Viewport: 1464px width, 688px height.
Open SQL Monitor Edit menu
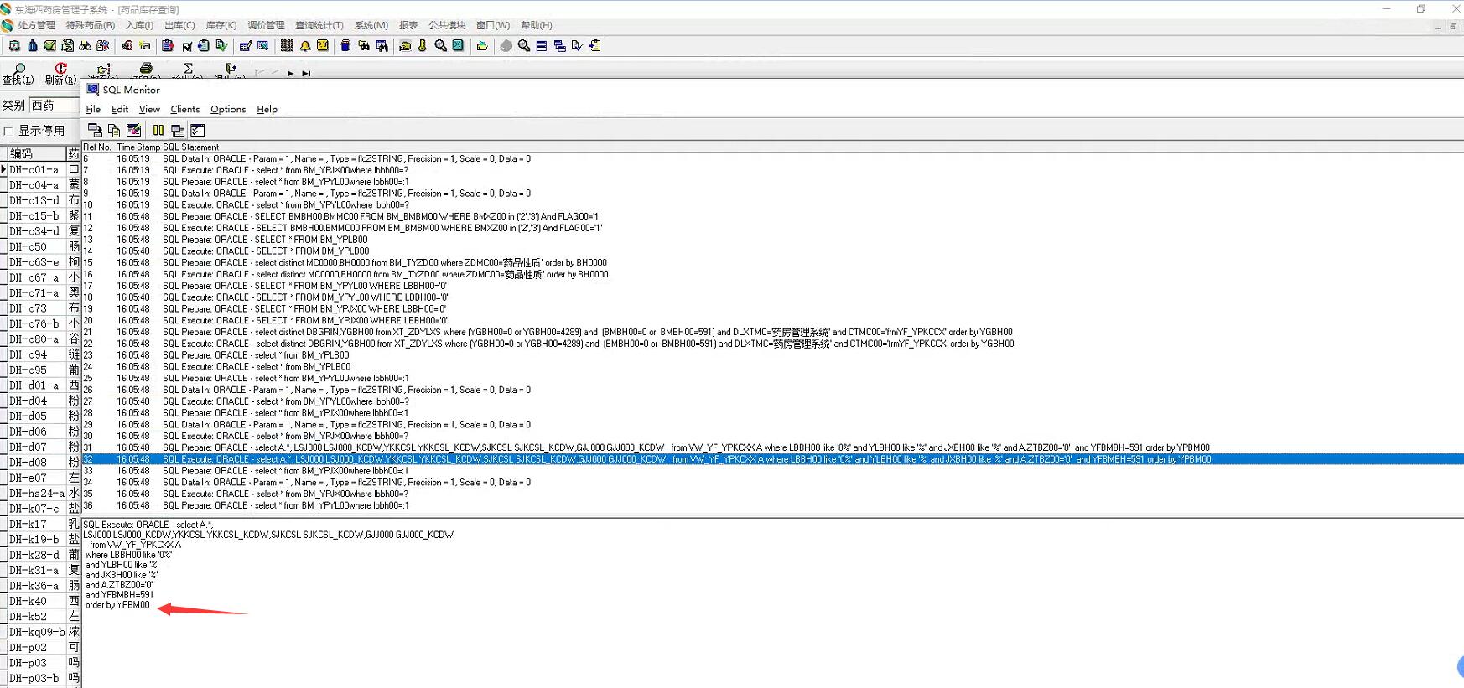coord(120,109)
